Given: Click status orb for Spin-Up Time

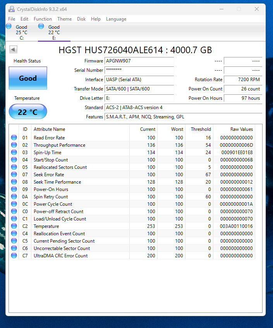Looking at the screenshot, I should (x=14, y=152).
